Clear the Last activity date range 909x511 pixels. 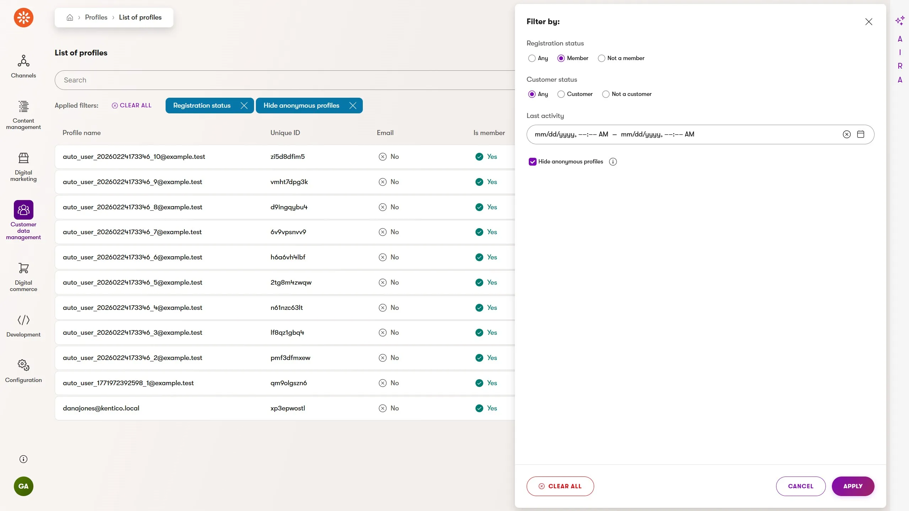coord(846,134)
